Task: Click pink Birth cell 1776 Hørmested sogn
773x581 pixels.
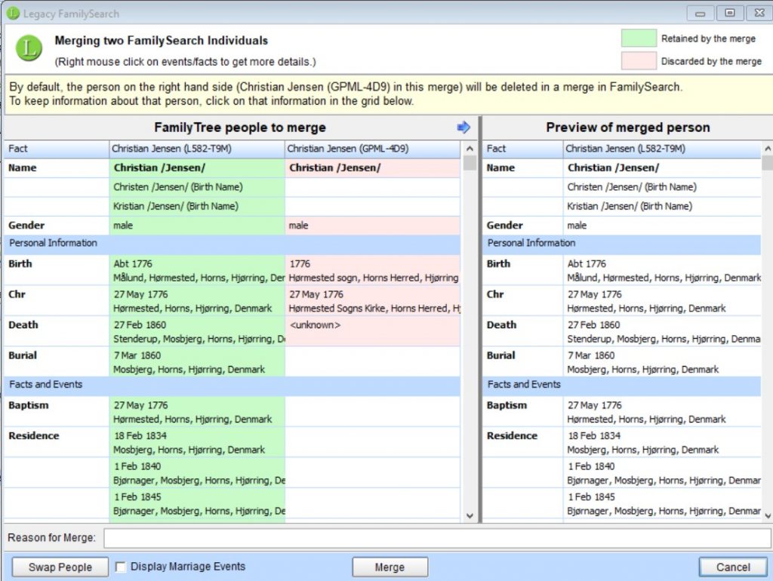Action: tap(373, 271)
